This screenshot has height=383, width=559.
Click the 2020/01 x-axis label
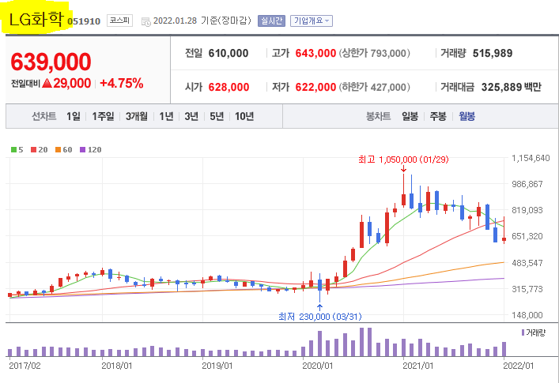[x=317, y=366]
